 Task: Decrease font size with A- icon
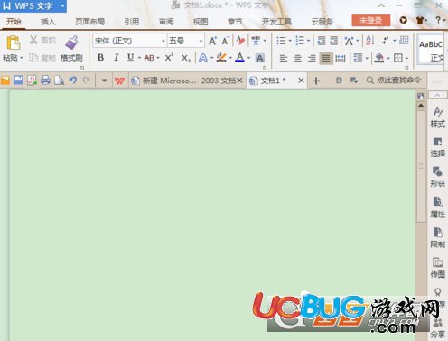coord(225,41)
